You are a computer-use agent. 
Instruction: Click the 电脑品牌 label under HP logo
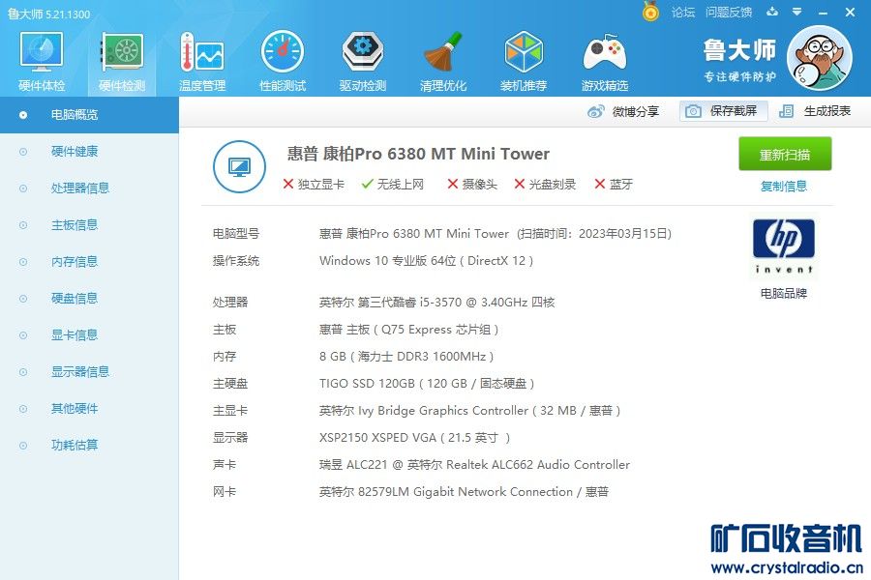pyautogui.click(x=784, y=294)
